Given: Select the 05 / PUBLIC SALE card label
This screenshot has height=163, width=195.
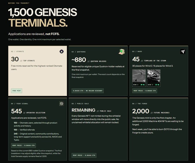Looking at the screenshot, I should 80,104.
